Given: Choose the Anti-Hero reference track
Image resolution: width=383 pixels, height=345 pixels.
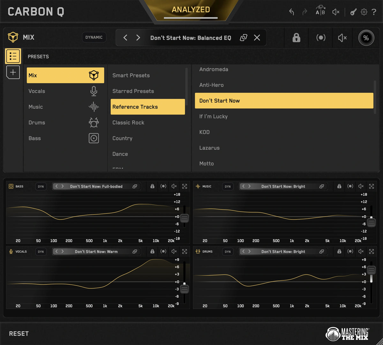Looking at the screenshot, I should [284, 85].
